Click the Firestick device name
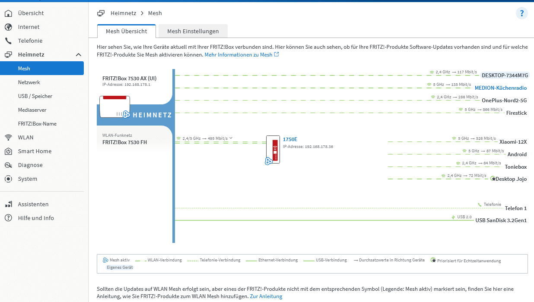 click(x=517, y=113)
